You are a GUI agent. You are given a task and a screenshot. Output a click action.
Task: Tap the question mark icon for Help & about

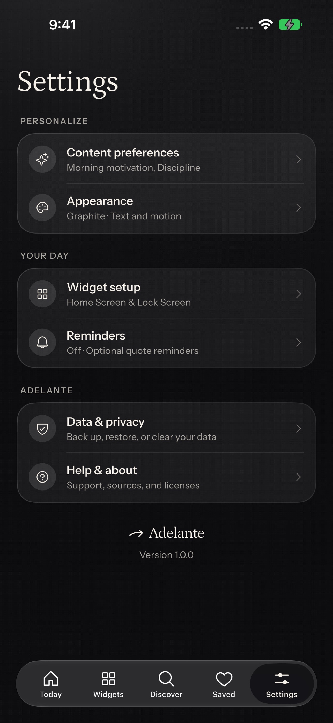[x=42, y=477]
